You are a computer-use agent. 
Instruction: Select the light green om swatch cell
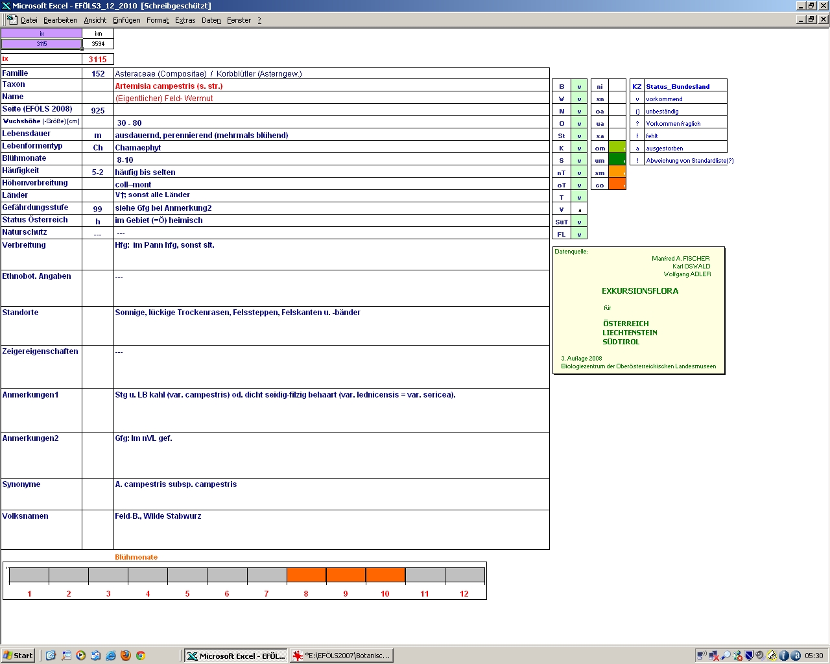[617, 148]
